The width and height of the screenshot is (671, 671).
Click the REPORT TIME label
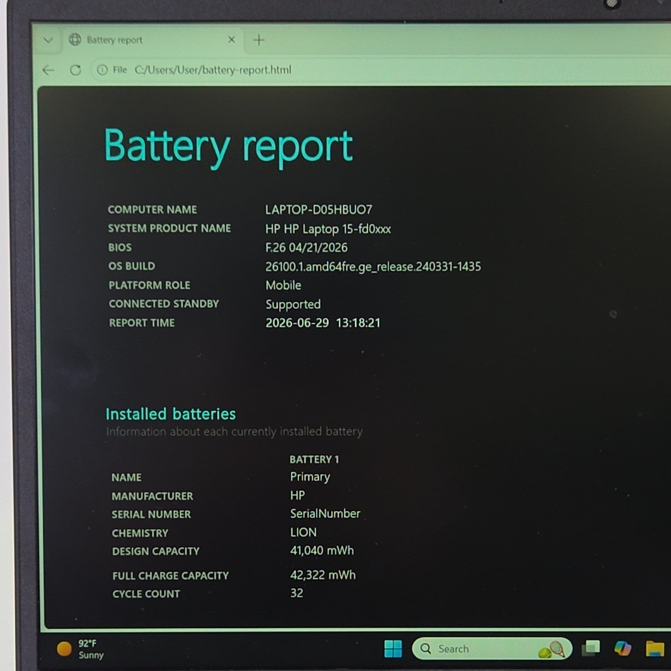click(x=142, y=323)
